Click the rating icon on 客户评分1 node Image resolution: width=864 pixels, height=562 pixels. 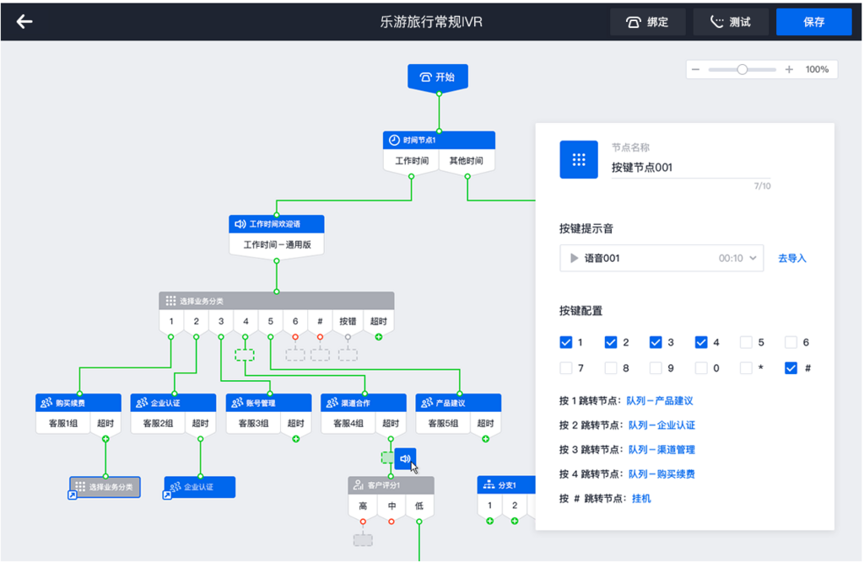[358, 484]
